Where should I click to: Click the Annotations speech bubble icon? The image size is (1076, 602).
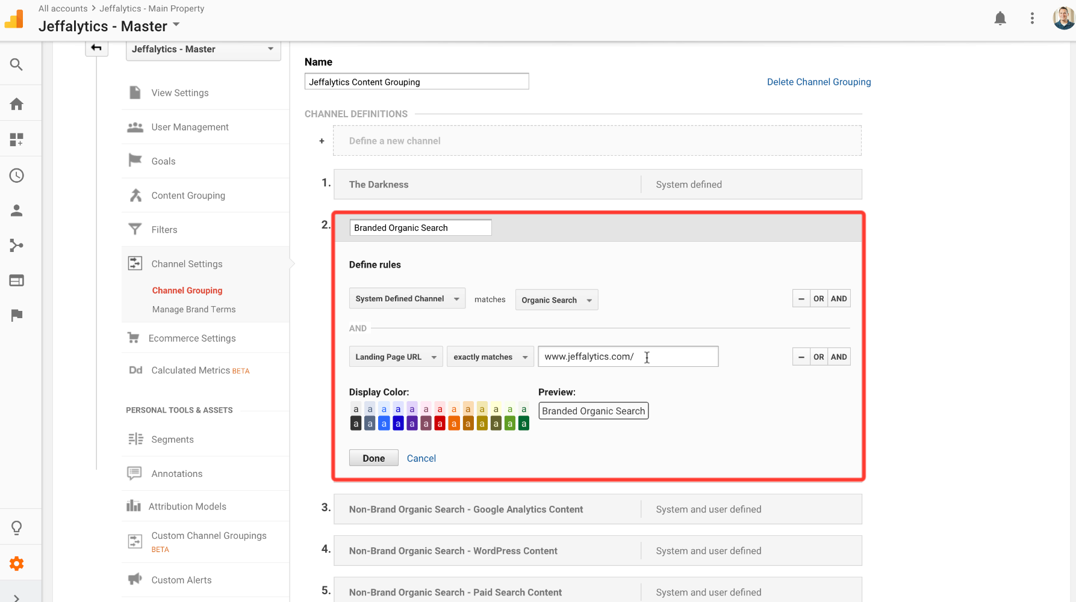pos(134,473)
